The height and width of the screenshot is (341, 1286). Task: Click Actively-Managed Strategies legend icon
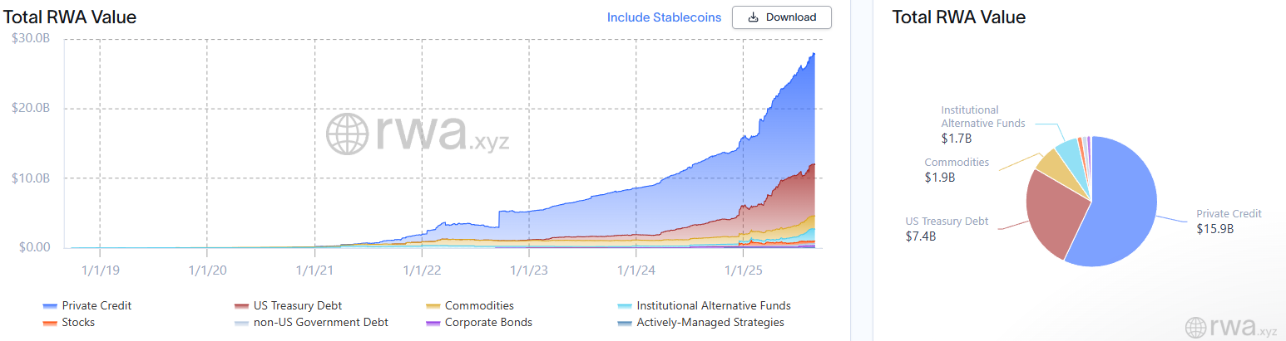pos(625,322)
